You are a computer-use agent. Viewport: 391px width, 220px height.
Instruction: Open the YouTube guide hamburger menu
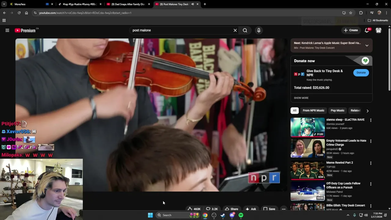coord(7,30)
